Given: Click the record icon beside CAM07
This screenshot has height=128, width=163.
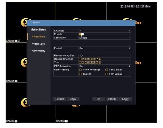Looking at the screenshot, I should tap(16, 121).
